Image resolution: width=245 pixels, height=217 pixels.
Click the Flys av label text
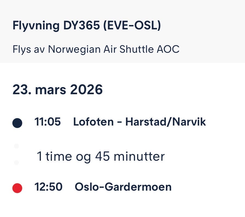click(x=29, y=49)
